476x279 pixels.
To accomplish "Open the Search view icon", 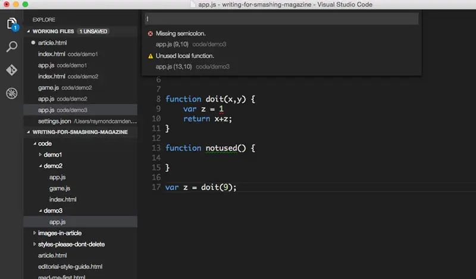I will coord(12,46).
